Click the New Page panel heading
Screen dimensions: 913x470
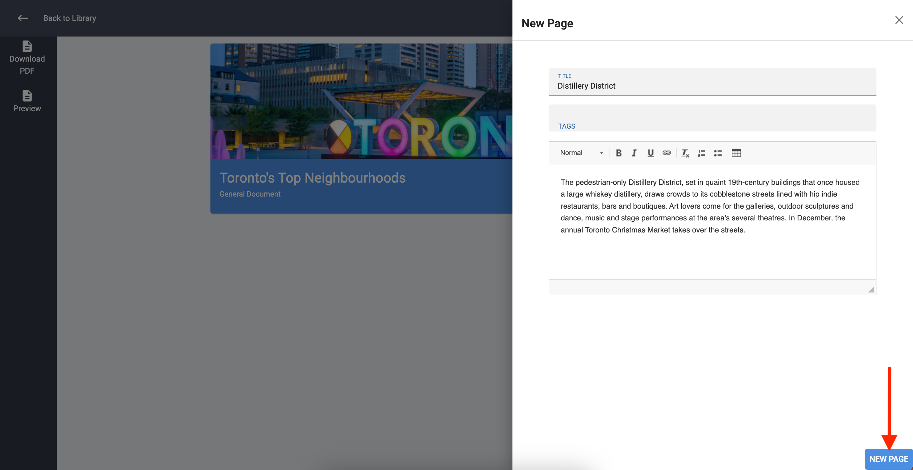547,23
